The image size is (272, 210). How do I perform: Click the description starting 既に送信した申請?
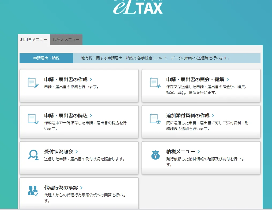(207, 126)
